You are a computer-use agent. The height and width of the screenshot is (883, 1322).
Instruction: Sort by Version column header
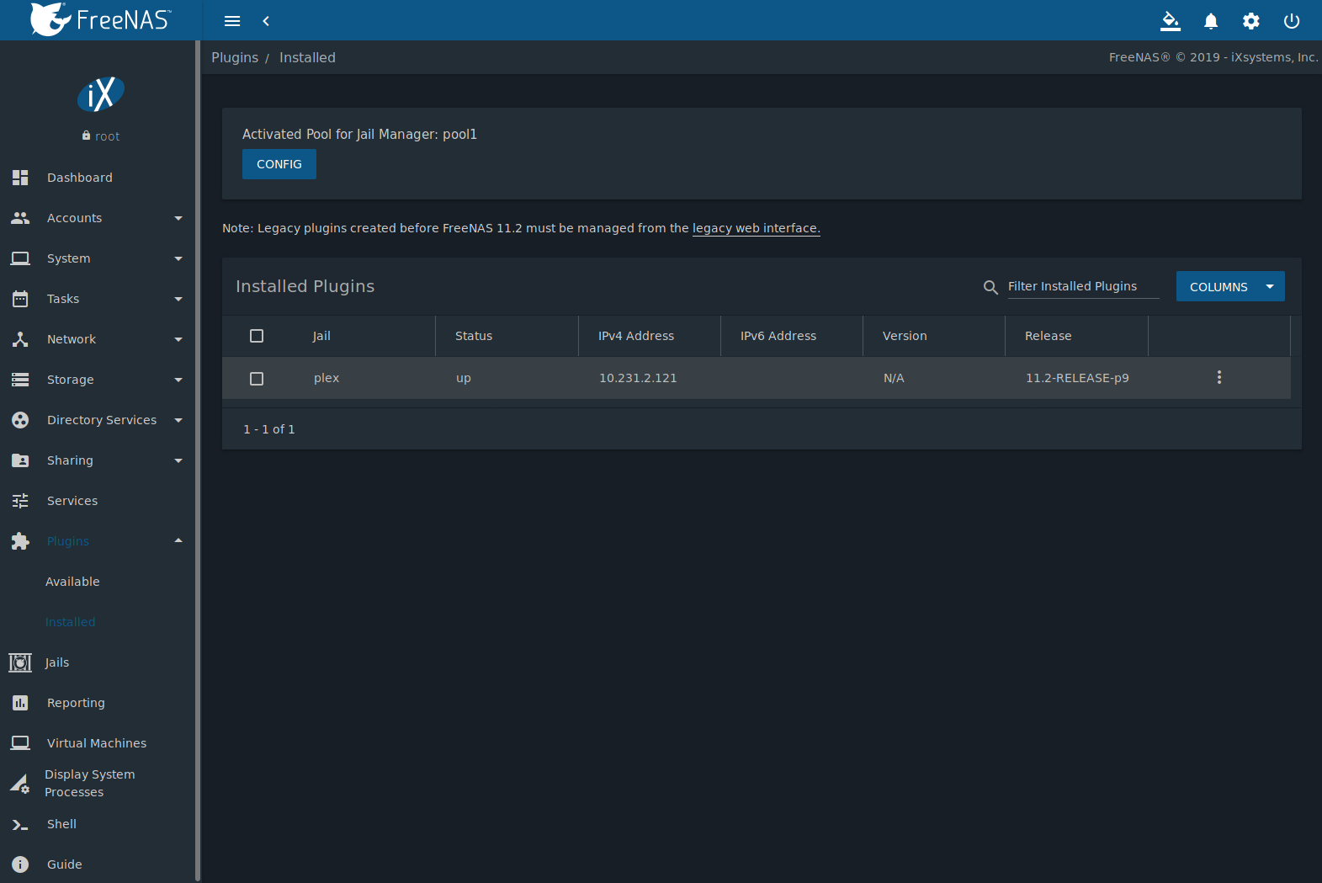tap(905, 336)
